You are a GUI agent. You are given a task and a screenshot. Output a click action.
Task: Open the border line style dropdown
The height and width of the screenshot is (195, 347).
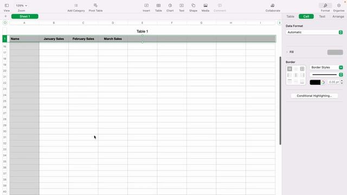[326, 75]
